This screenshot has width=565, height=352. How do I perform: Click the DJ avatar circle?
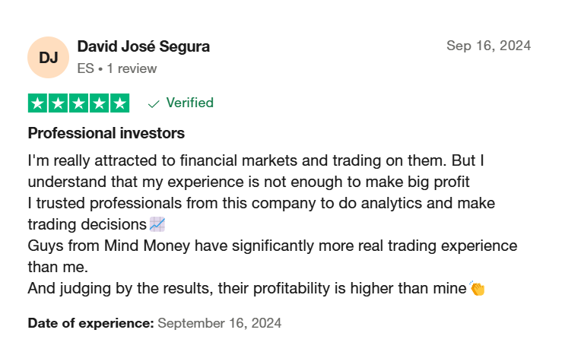pos(48,57)
